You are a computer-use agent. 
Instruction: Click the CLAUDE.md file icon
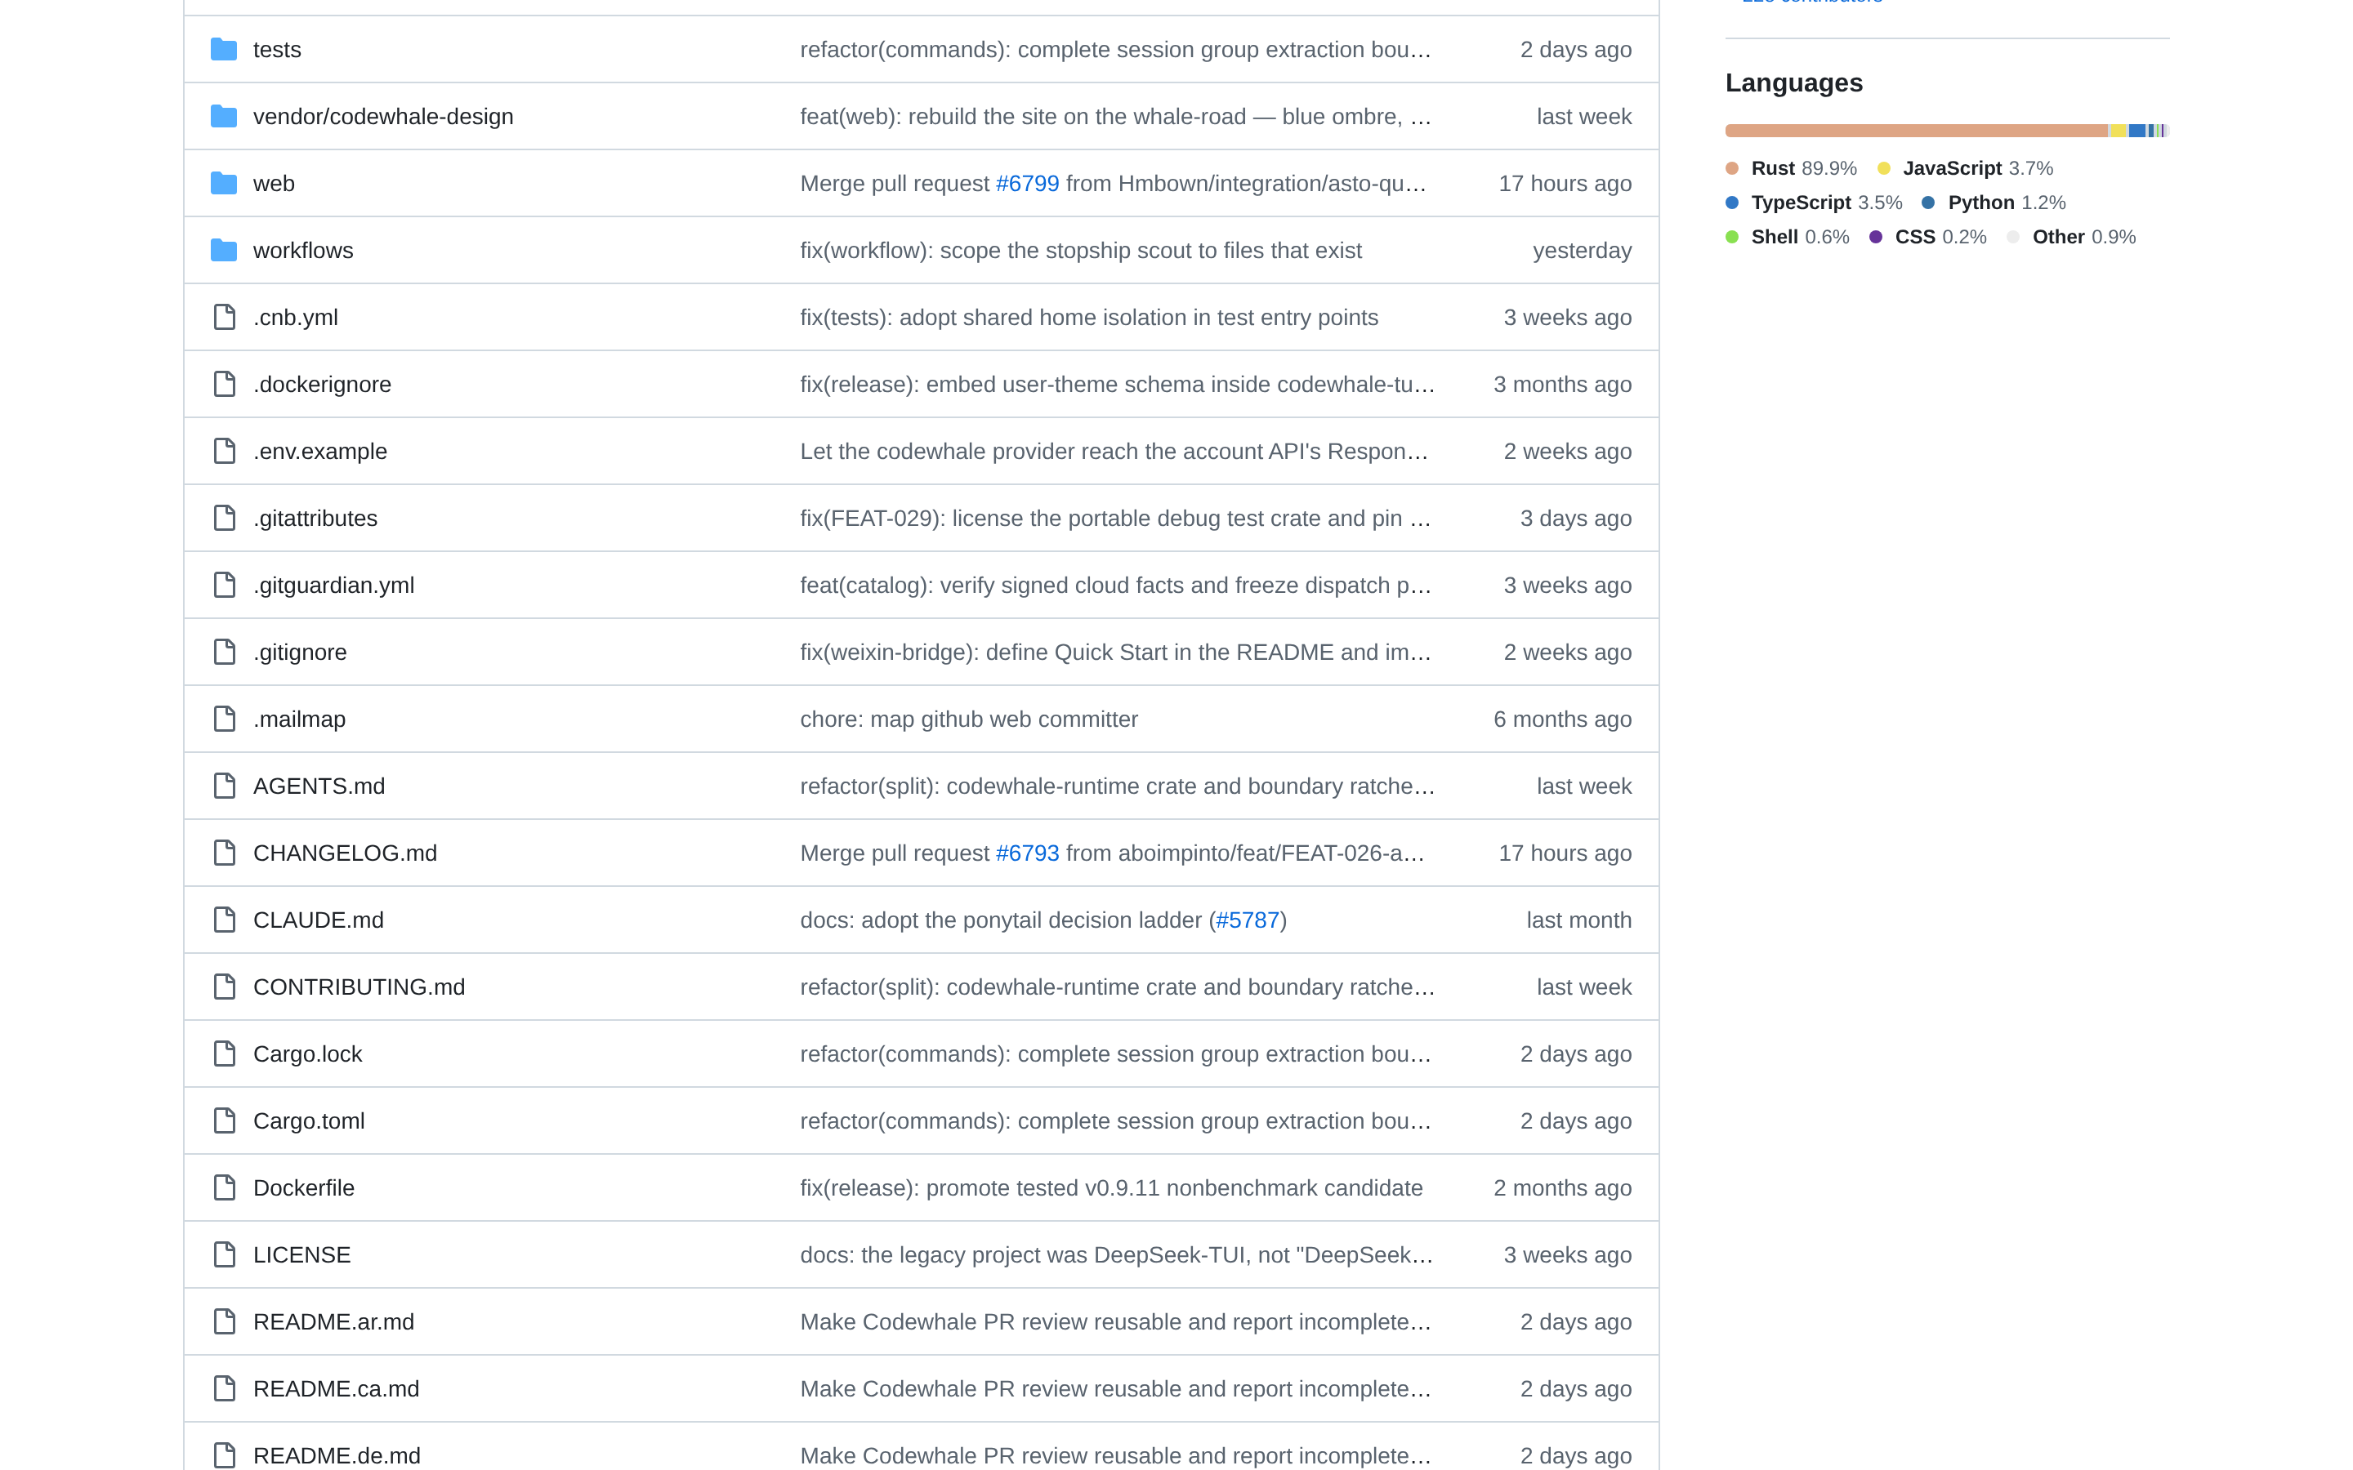click(x=225, y=920)
